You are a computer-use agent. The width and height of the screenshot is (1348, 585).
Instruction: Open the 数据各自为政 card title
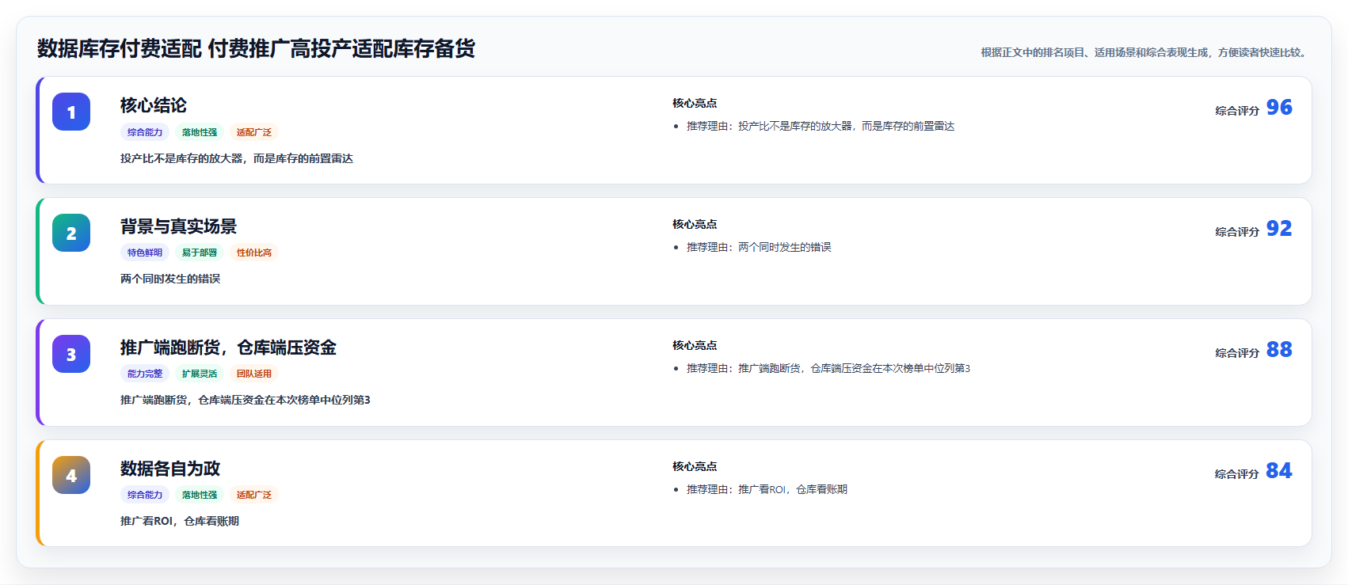170,469
